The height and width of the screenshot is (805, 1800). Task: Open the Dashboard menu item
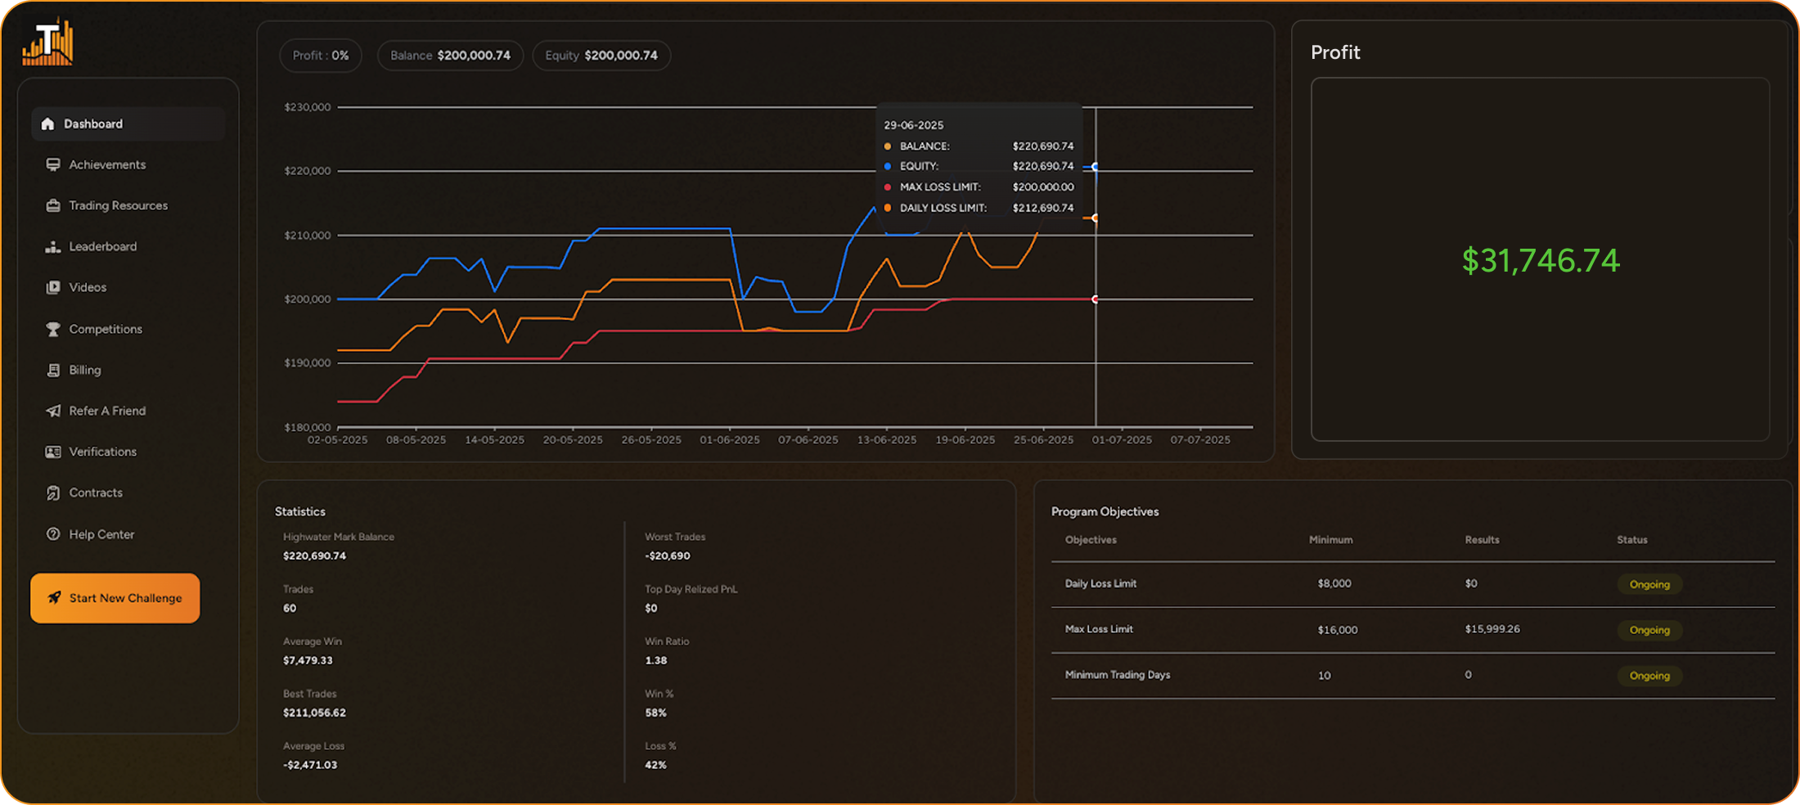click(x=128, y=124)
